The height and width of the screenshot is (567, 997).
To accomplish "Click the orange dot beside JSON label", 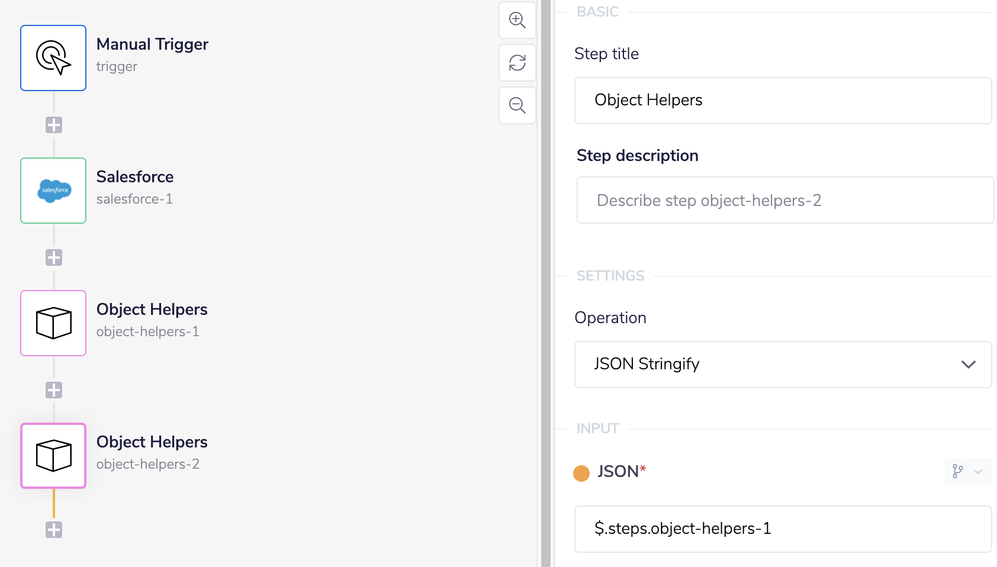I will pyautogui.click(x=581, y=472).
